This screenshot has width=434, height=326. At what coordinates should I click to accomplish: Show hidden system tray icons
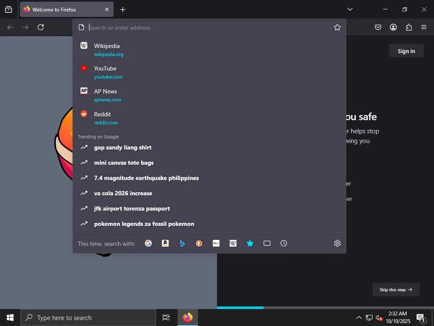[359, 318]
